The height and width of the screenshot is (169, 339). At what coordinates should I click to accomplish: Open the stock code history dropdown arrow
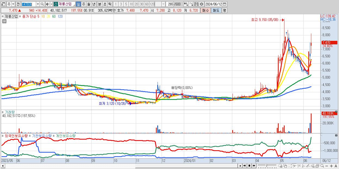tap(38, 4)
